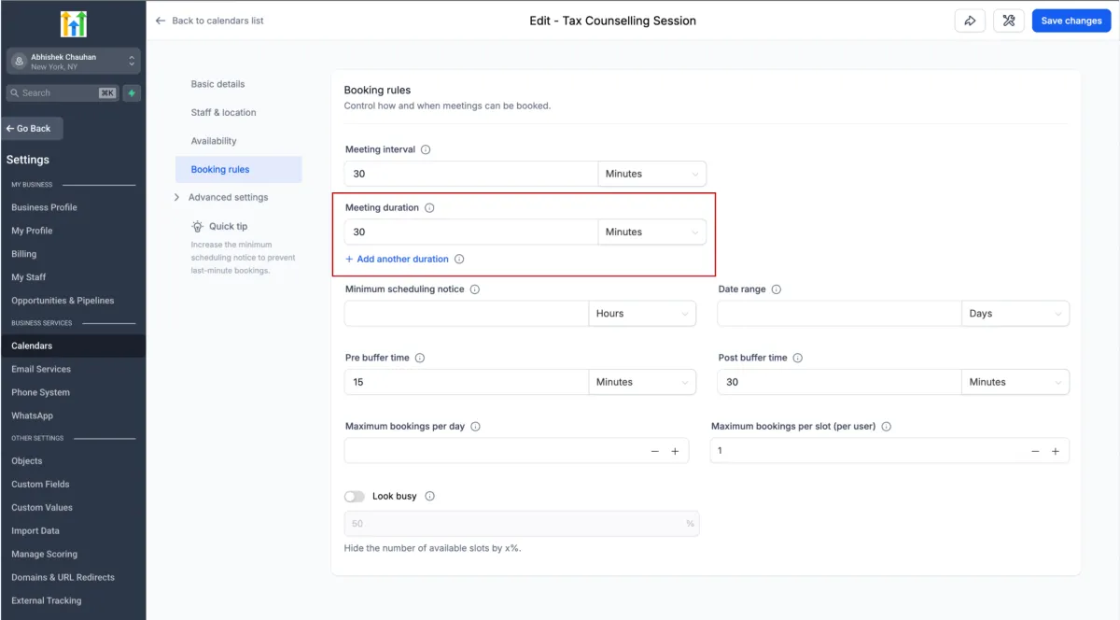Click info icon next to Look busy

(430, 497)
